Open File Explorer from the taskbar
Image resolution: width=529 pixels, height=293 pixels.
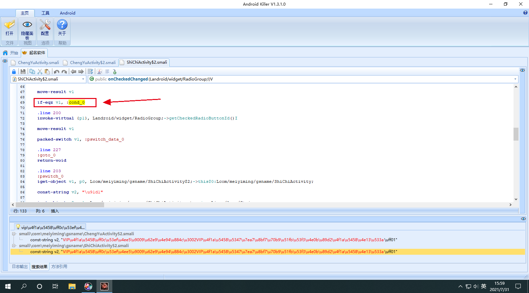pos(72,286)
